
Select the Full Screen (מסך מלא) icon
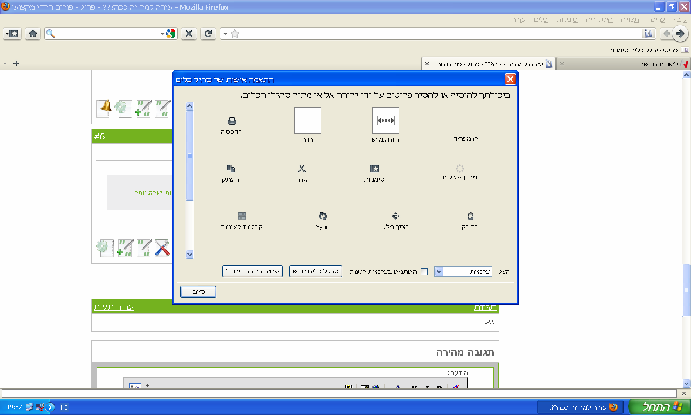coord(395,216)
